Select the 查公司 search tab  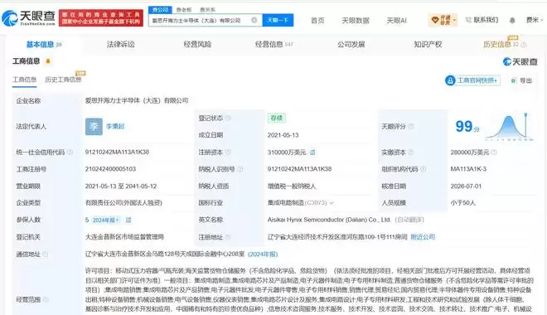(x=160, y=10)
